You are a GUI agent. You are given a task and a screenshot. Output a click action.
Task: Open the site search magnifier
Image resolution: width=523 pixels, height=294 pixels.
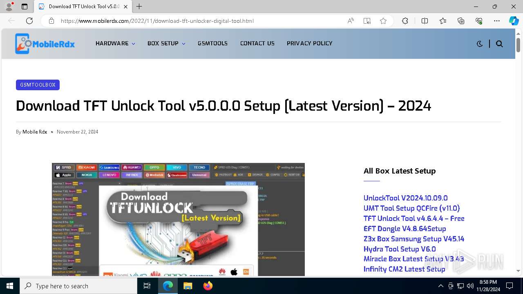499,44
